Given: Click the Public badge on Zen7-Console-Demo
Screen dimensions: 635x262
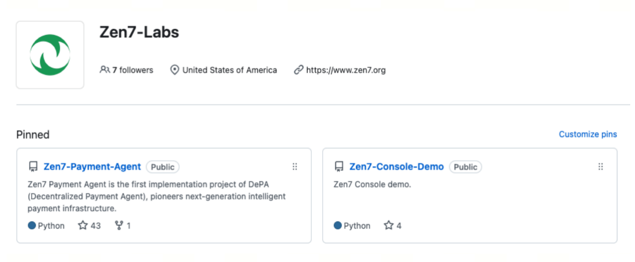Looking at the screenshot, I should pyautogui.click(x=465, y=167).
